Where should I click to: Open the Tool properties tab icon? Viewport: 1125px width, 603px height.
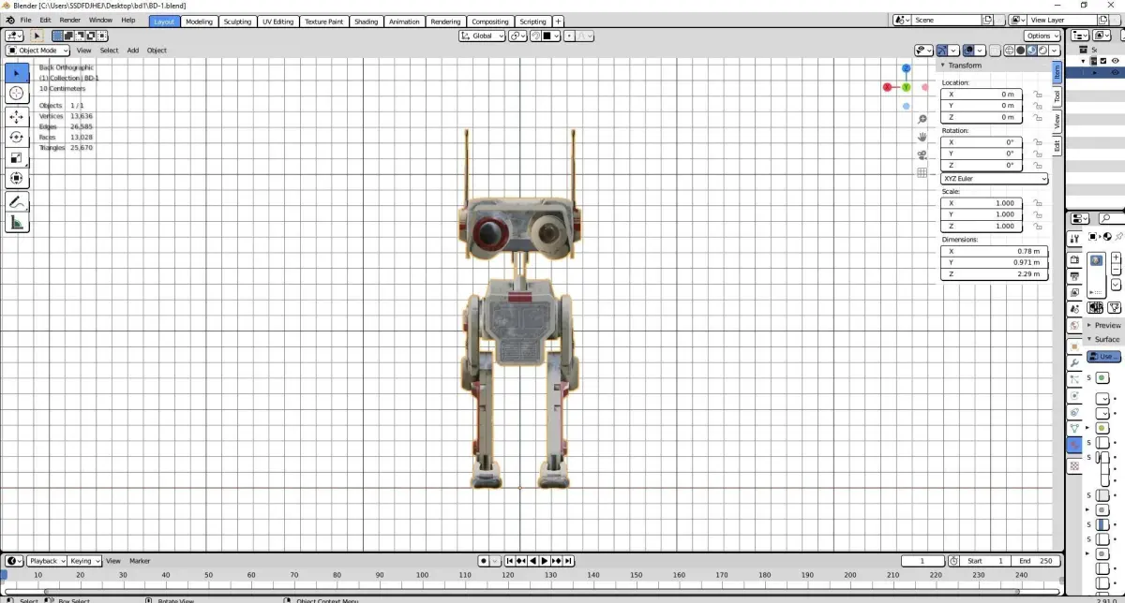1074,240
